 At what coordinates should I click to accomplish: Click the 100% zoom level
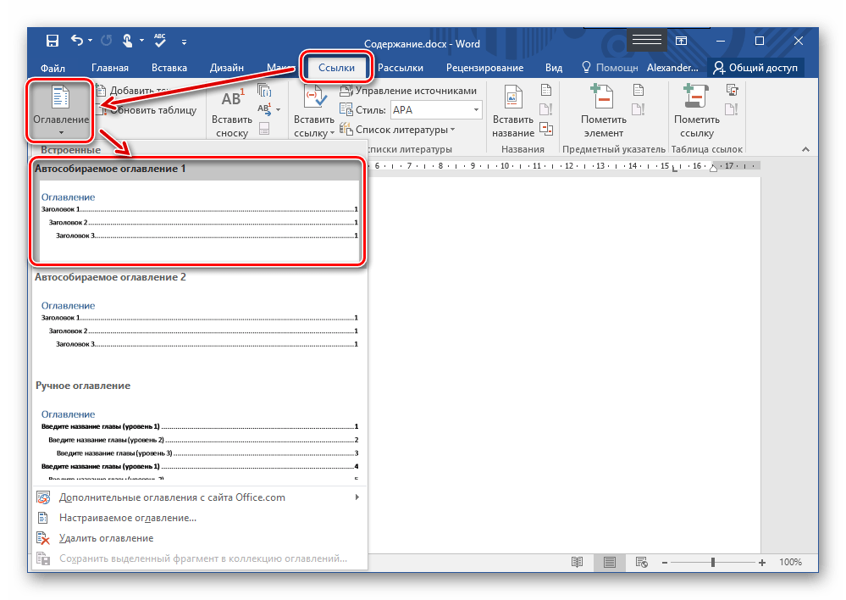tap(790, 562)
